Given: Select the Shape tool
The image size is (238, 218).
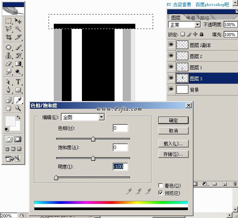Looking at the screenshot, I should (x=18, y=90).
